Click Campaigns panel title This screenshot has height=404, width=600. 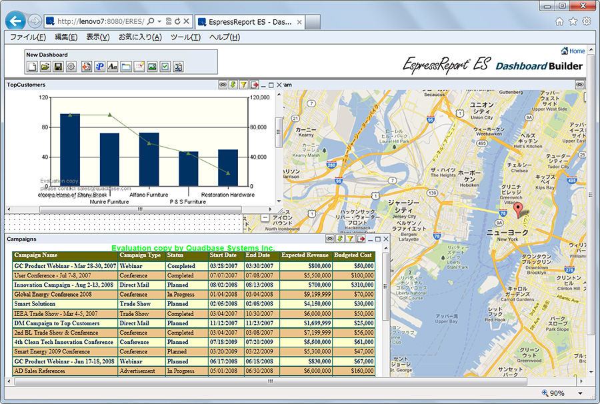pyautogui.click(x=21, y=239)
